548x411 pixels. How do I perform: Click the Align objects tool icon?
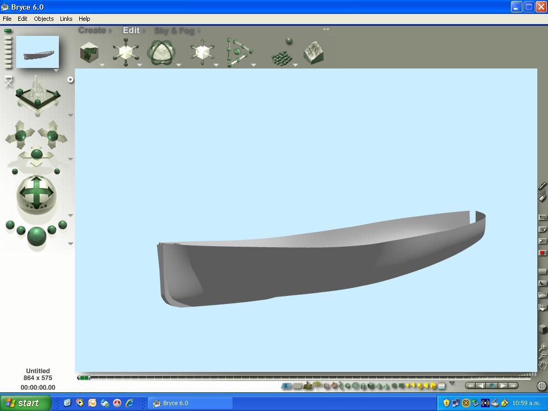tap(238, 52)
